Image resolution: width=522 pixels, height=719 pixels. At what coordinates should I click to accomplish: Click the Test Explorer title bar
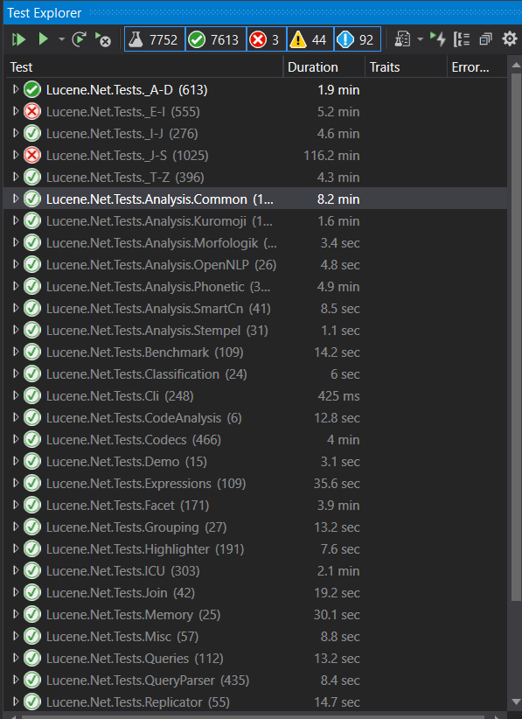point(262,13)
